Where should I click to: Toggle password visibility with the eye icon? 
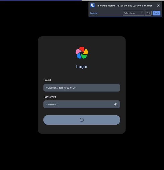[x=115, y=104]
